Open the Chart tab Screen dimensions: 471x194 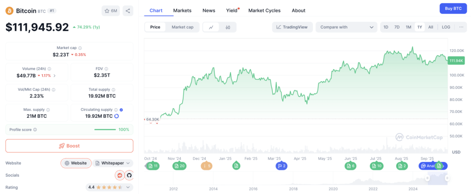click(156, 11)
